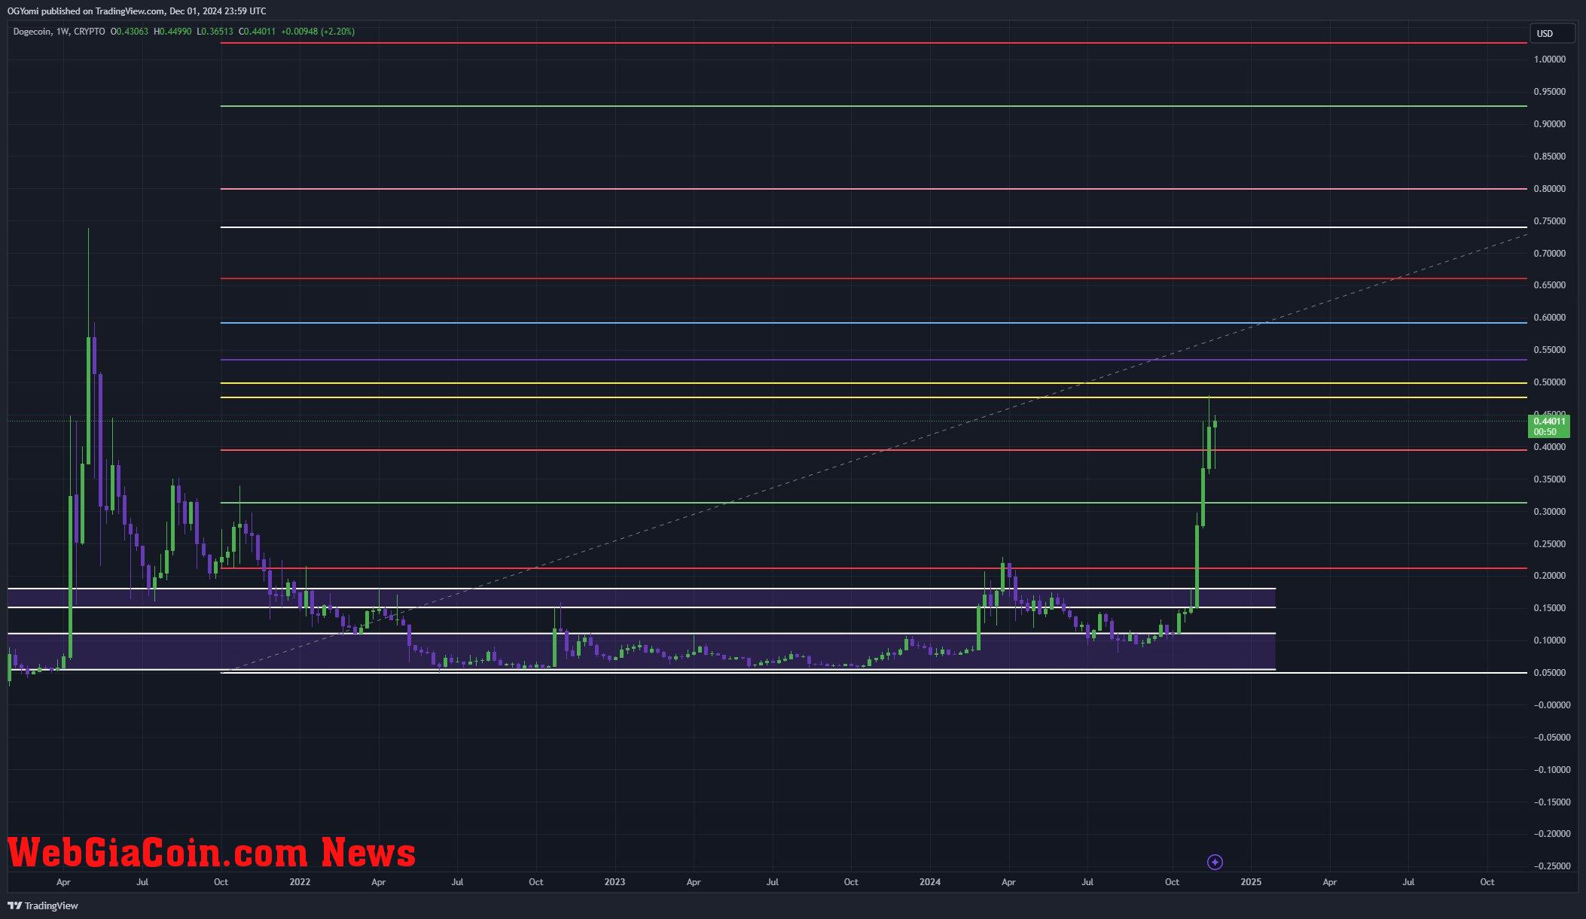Click the 0.20000 price axis label
The image size is (1586, 919).
pos(1550,576)
